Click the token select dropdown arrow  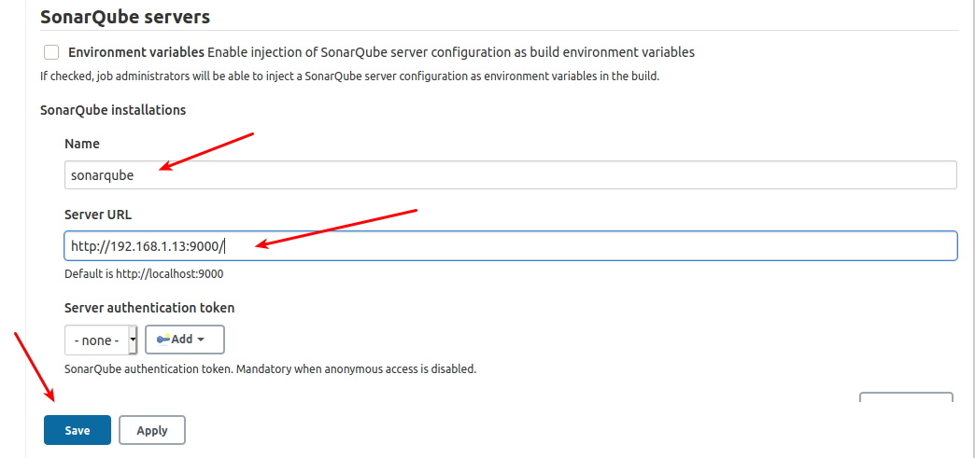133,340
